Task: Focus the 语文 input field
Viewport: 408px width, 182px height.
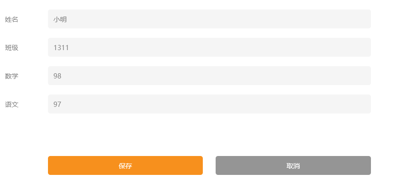Action: [x=209, y=104]
